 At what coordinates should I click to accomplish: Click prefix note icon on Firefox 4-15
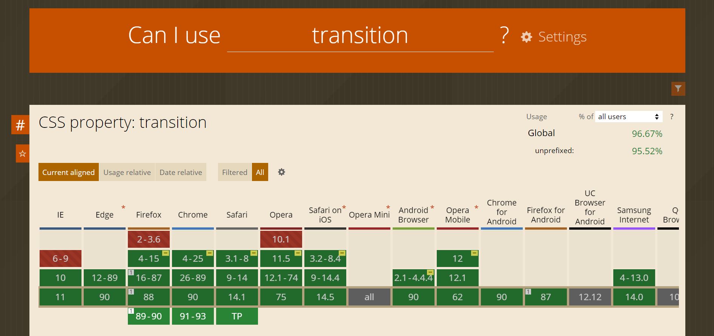click(x=166, y=253)
